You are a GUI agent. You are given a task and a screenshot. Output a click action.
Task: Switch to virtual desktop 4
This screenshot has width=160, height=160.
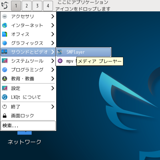pyautogui.click(x=48, y=6)
